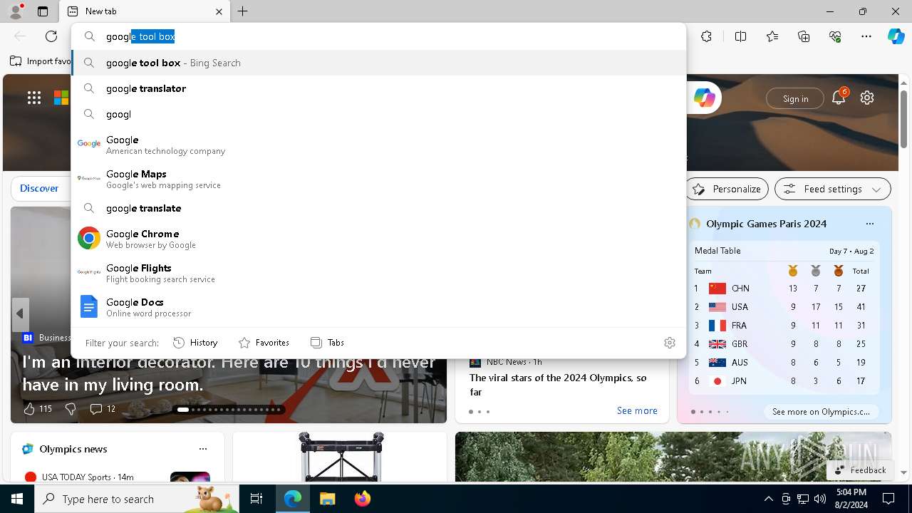Open tab actions menu icon
The image size is (912, 513).
coord(43,11)
